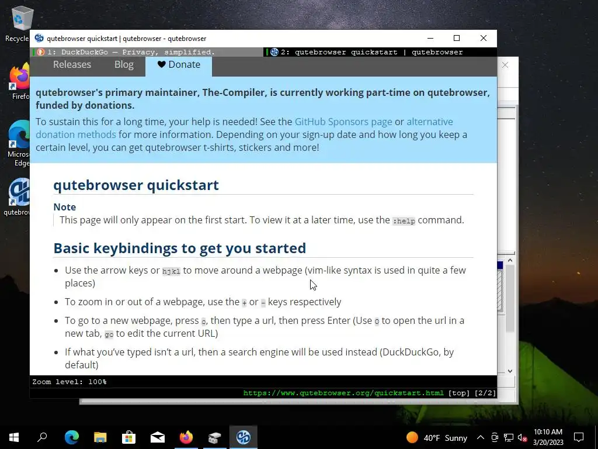Open the alternative donation methods link

tap(244, 128)
